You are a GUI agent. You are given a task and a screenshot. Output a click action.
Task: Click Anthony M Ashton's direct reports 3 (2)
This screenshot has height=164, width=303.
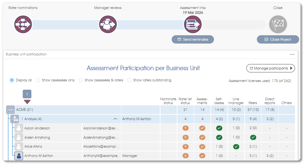click(270, 156)
